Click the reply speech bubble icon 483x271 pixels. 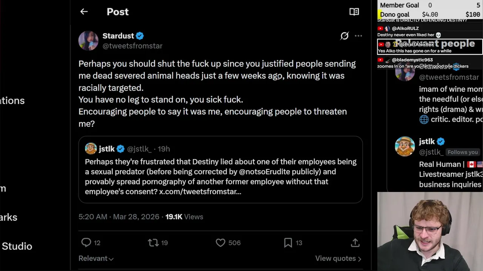pyautogui.click(x=86, y=243)
